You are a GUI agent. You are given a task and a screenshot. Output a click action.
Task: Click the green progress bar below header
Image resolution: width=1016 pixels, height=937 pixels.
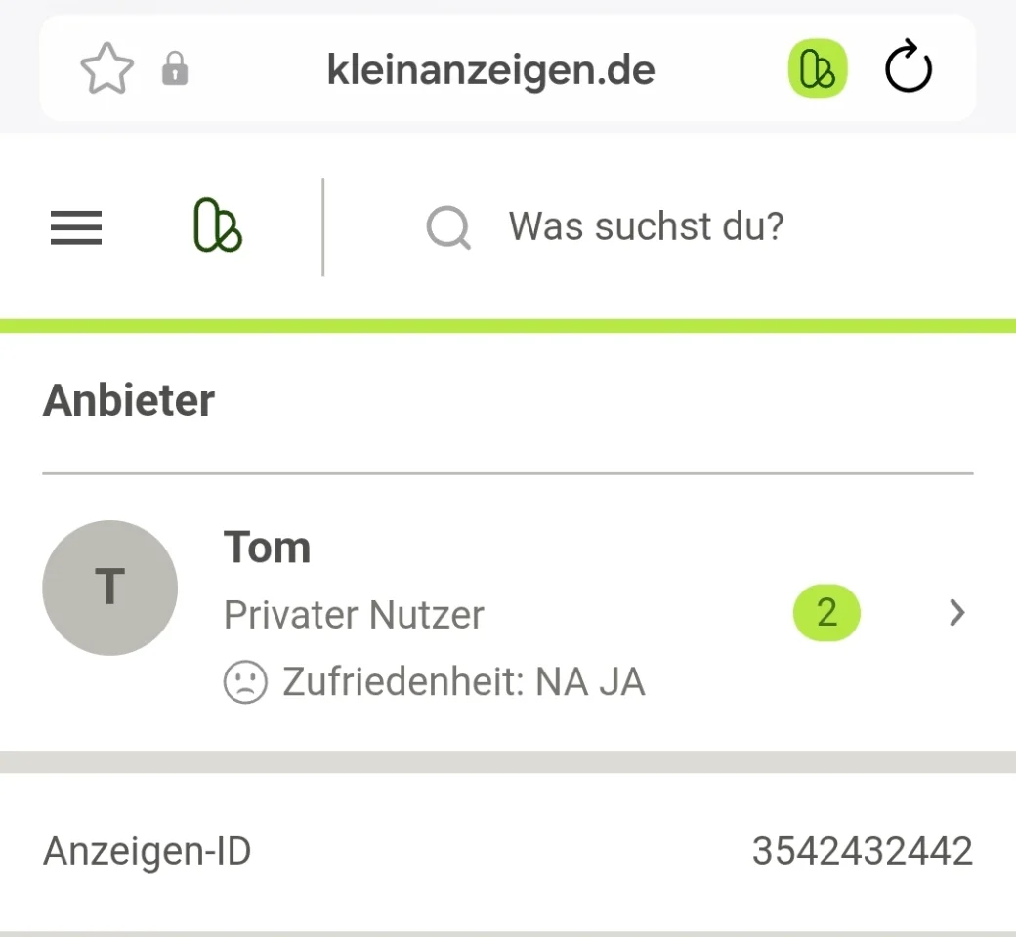(x=508, y=326)
